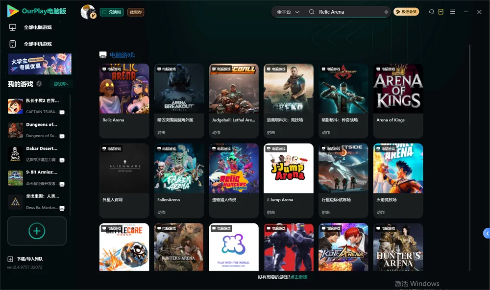Viewport: 490px width, 290px height.
Task: Select Dakar Desert Rally in sidebar
Action: click(x=37, y=154)
